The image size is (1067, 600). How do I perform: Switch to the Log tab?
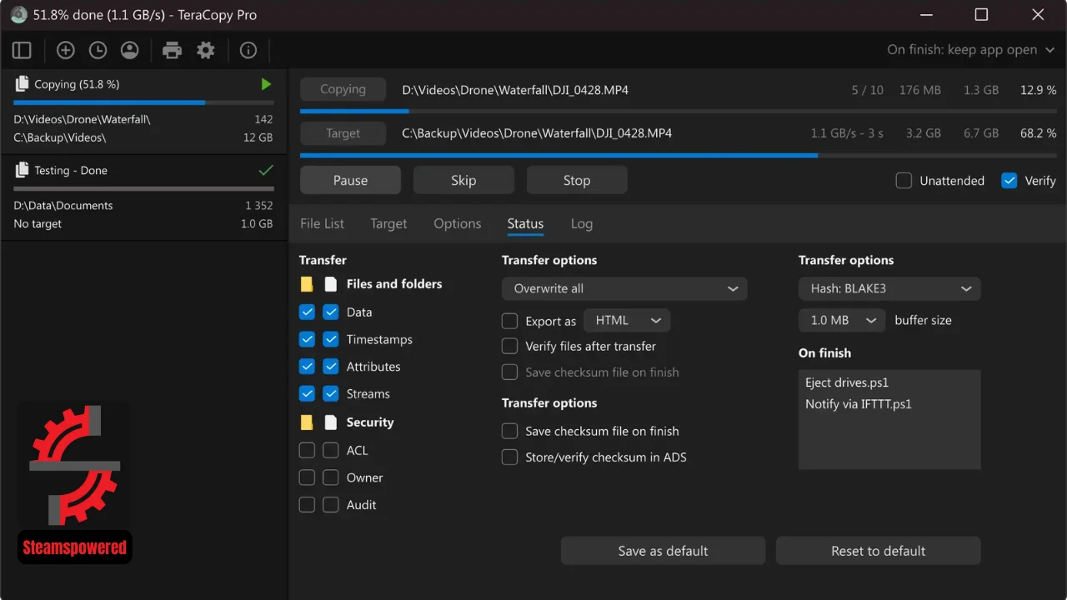click(582, 223)
